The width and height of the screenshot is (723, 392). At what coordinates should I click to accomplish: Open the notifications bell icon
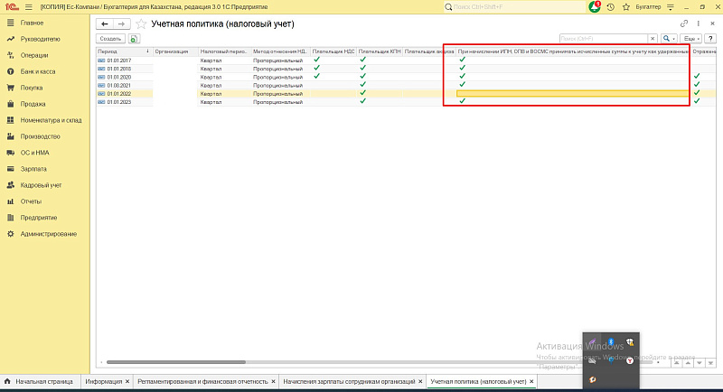[x=594, y=6]
